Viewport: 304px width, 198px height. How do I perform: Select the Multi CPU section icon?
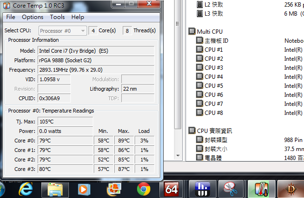coord(192,31)
